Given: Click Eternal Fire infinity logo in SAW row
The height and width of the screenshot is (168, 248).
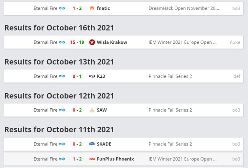Looking at the screenshot, I should [62, 110].
